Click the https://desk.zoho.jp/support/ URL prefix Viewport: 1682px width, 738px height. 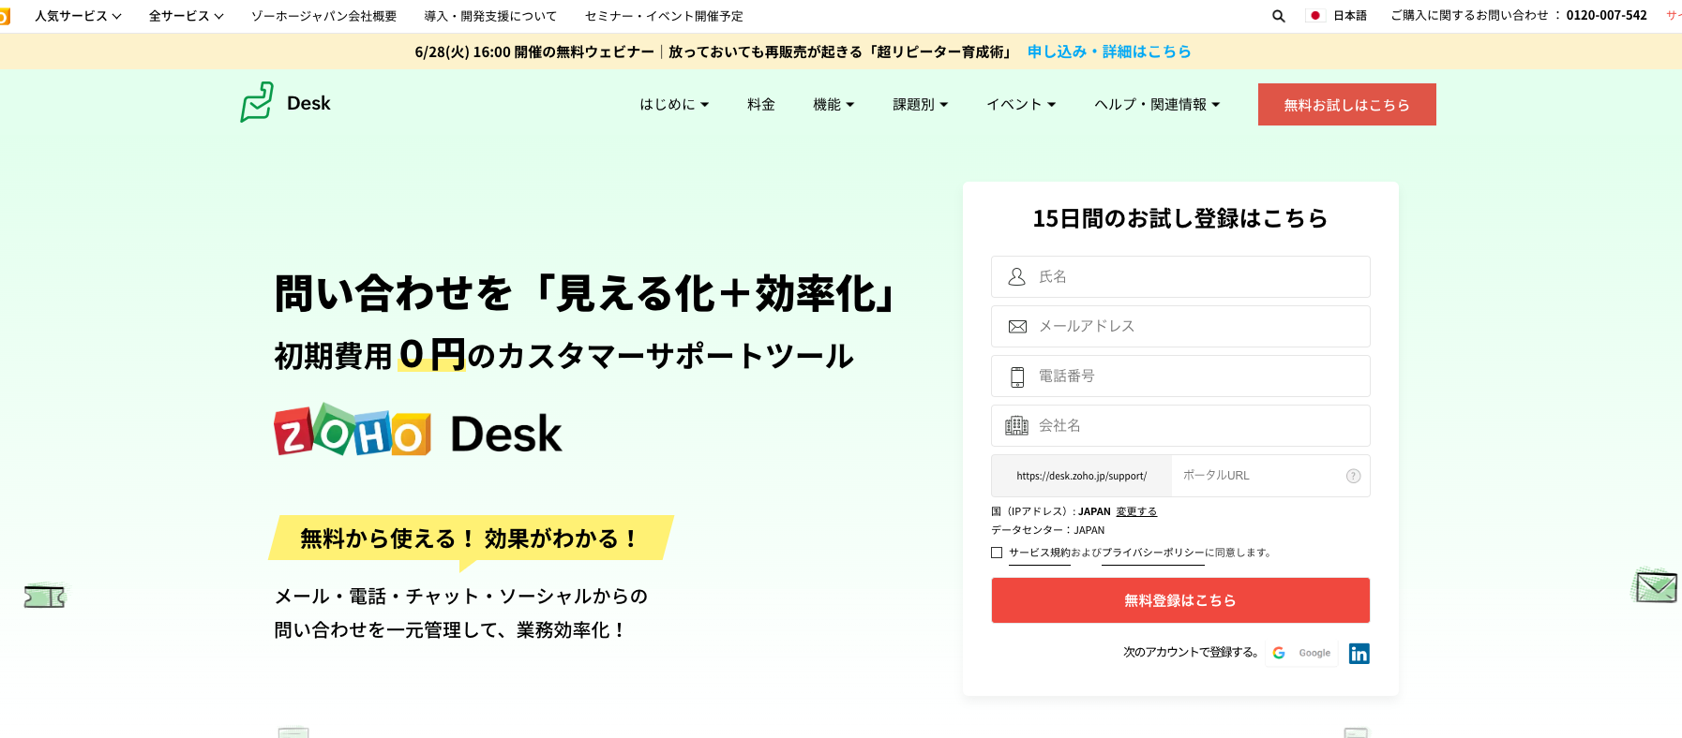[x=1081, y=476]
